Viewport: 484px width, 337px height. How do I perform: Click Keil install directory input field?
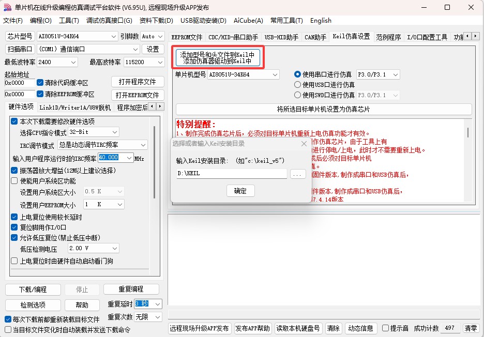[x=232, y=174]
